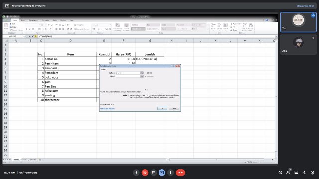Screen dimensions: 319x179
Task: Click the present screen icon
Action: (x=162, y=173)
